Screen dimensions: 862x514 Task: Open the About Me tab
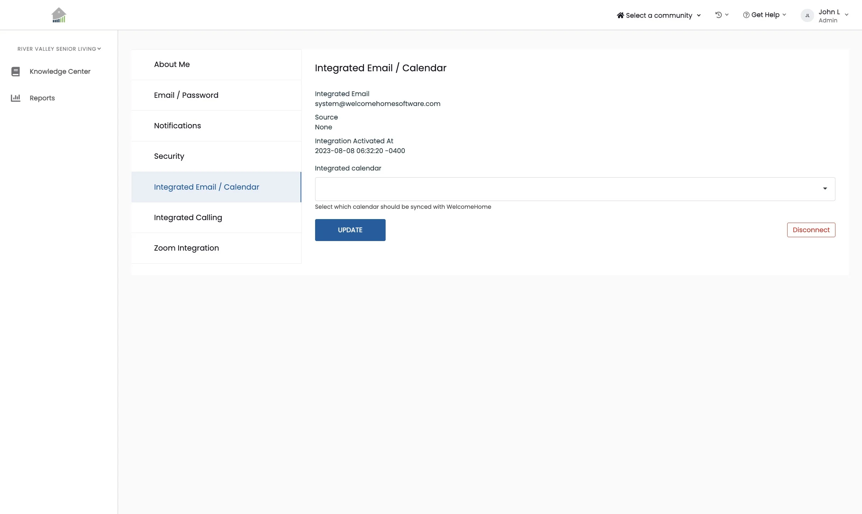coord(172,65)
